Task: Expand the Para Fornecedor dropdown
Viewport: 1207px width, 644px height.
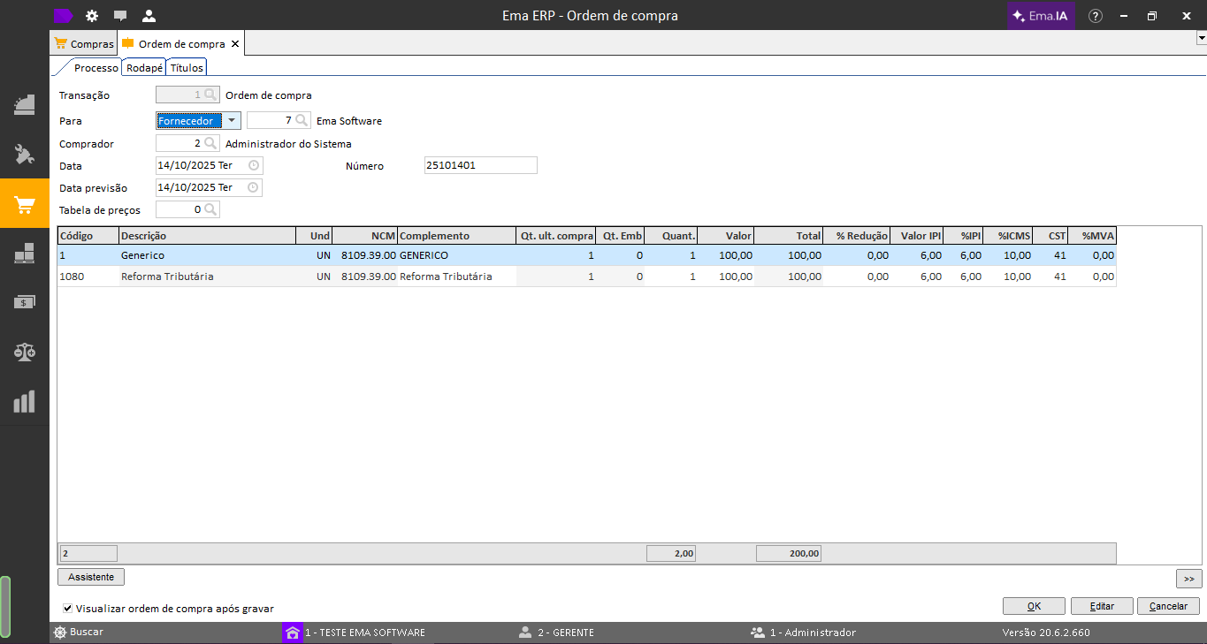Action: click(x=231, y=121)
